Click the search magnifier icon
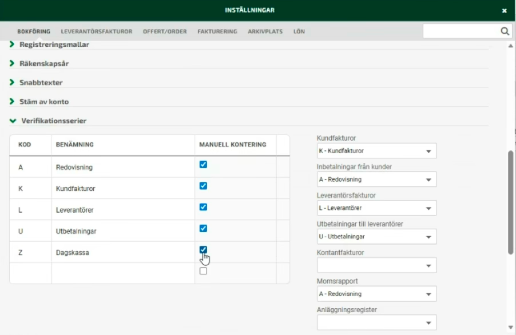Viewport: 516px width, 335px height. tap(505, 31)
